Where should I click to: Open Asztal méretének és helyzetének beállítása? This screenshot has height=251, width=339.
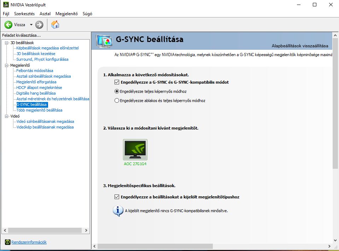click(53, 98)
